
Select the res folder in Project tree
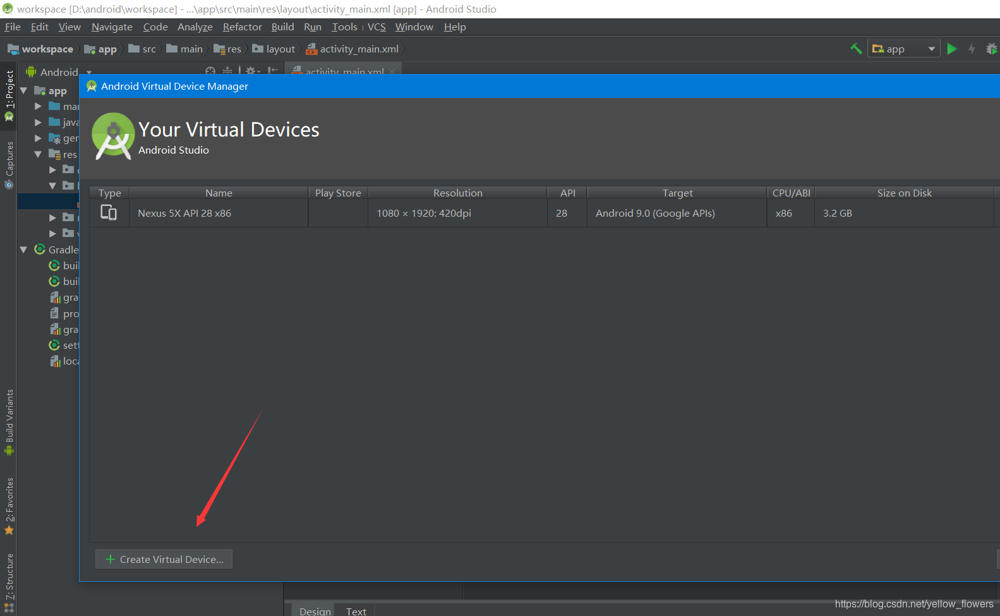tap(63, 154)
